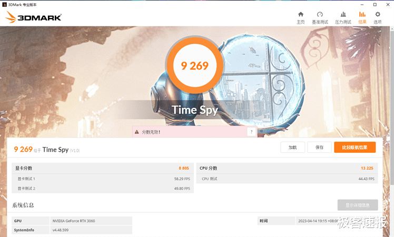This screenshot has height=237, width=394.
Task: Click the timestamp 2023-04-14 19:15 value
Action: (318, 221)
